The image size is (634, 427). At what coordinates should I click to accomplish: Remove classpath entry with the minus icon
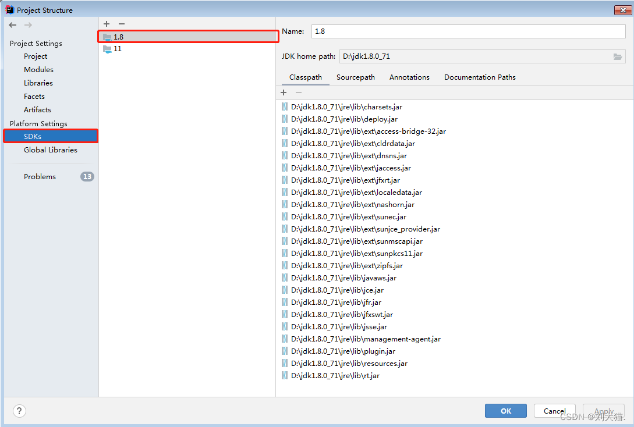click(299, 92)
